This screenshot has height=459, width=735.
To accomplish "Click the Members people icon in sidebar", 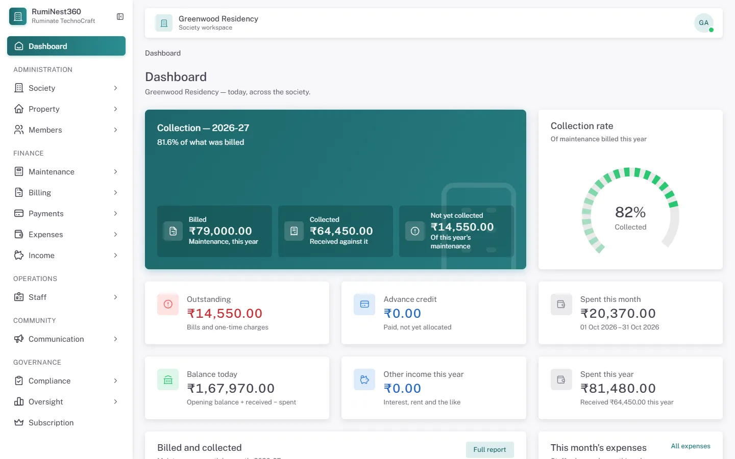I will coord(19,130).
